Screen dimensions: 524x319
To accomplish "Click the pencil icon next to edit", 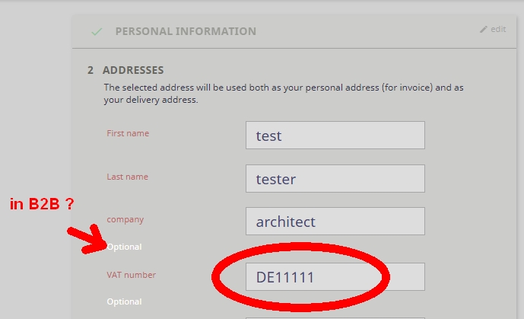I will (483, 29).
